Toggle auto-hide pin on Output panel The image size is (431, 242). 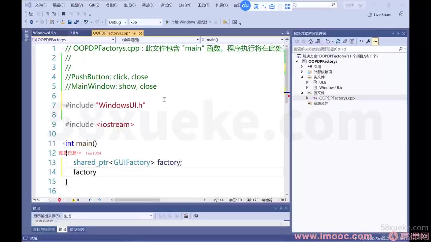coord(281,208)
